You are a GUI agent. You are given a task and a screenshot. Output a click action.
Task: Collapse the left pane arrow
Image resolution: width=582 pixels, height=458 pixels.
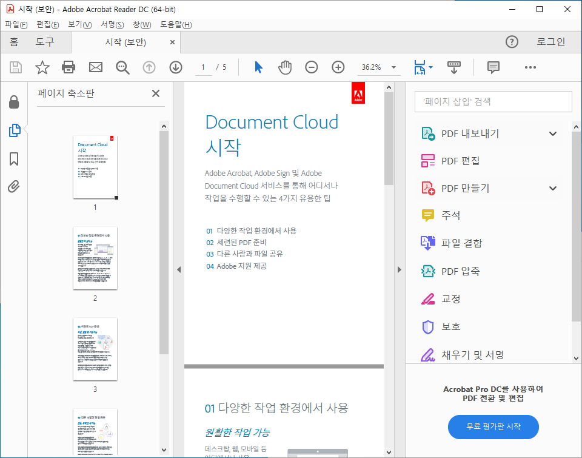[179, 270]
